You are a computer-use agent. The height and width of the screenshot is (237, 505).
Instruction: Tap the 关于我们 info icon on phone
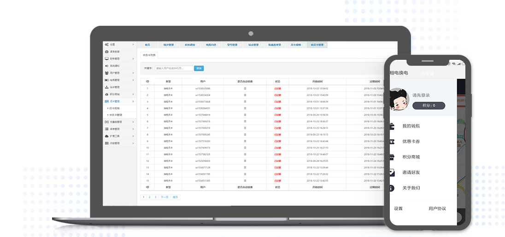click(x=392, y=188)
